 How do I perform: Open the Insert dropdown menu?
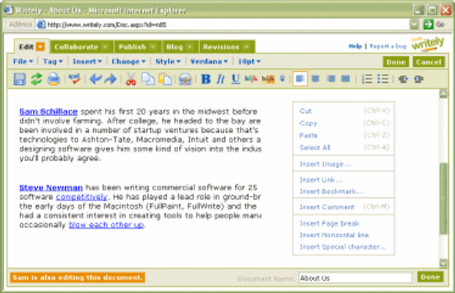point(87,62)
